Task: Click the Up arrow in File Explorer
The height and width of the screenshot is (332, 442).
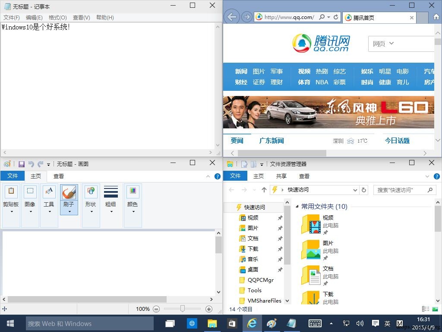Action: (264, 190)
